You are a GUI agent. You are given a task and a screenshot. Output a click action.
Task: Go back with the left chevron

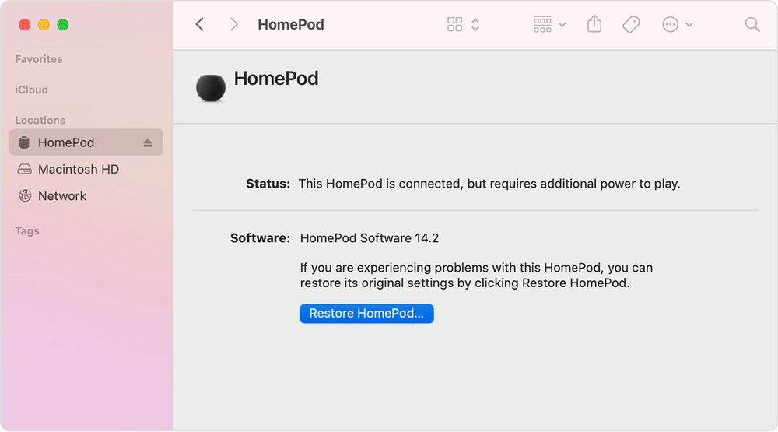(x=200, y=25)
